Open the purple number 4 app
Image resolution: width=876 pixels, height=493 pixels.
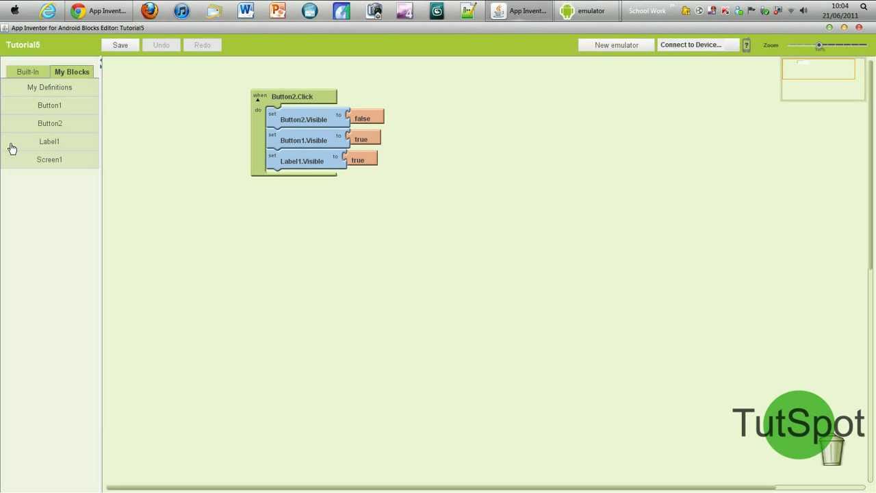coord(405,10)
